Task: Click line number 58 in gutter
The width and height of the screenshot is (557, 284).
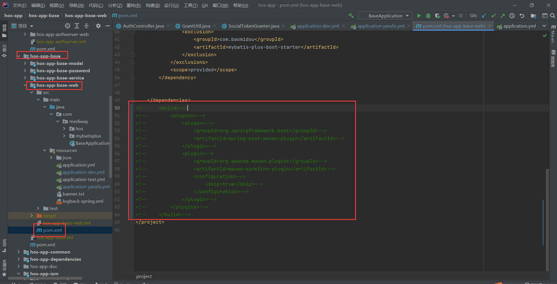Action: coord(117,169)
